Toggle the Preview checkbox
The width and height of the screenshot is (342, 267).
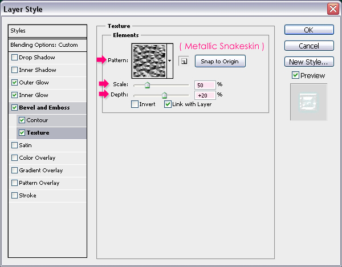coord(295,75)
